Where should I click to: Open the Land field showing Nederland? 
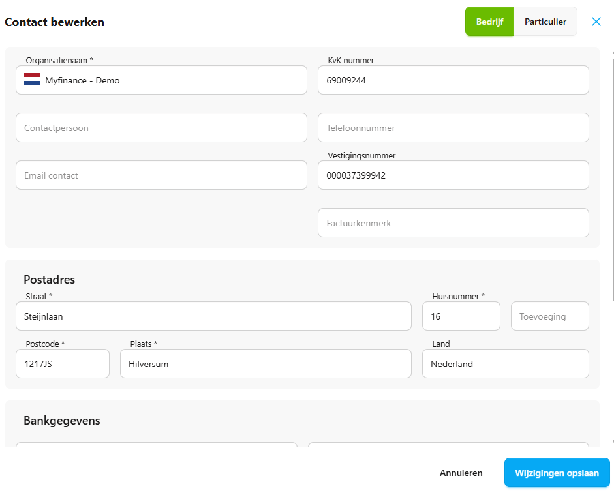pos(505,364)
